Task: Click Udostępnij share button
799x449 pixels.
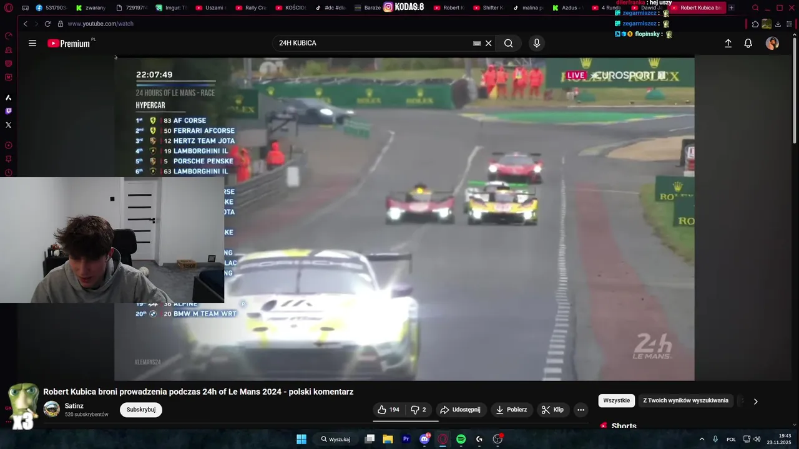Action: point(461,410)
